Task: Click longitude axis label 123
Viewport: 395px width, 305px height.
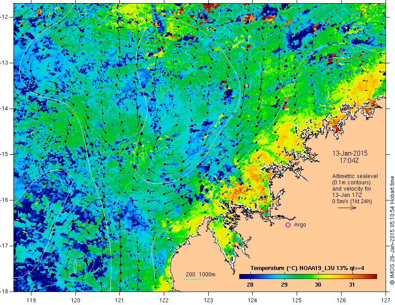Action: click(x=208, y=300)
